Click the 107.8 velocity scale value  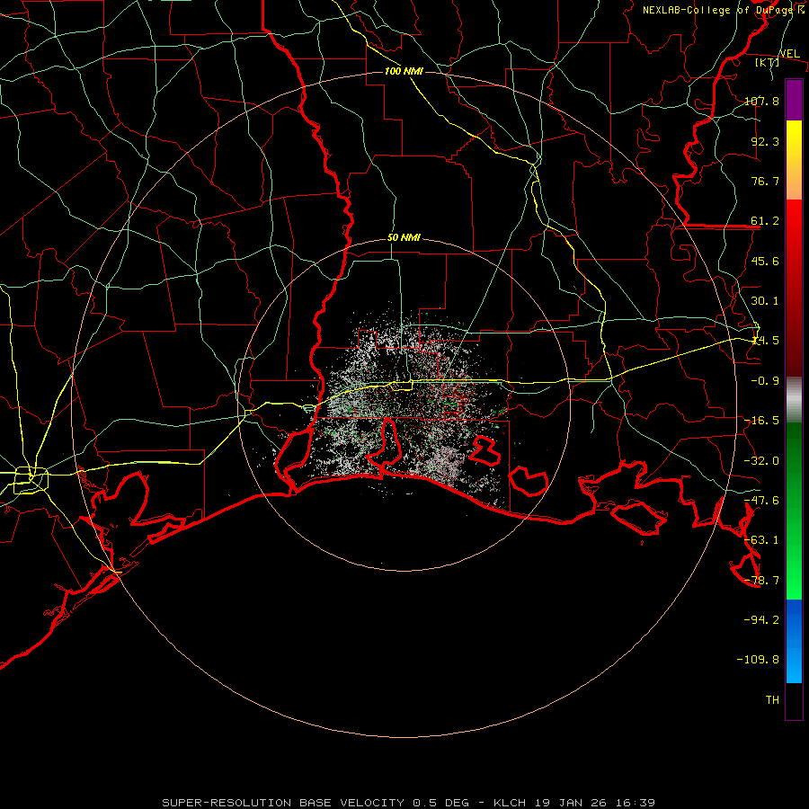point(761,101)
